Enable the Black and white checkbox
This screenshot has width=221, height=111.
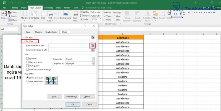coord(27,62)
